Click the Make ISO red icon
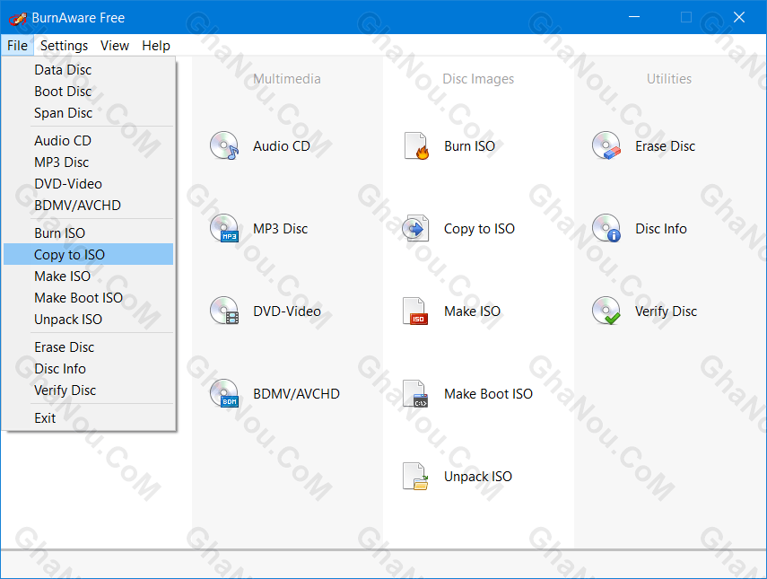The height and width of the screenshot is (579, 767). [415, 311]
